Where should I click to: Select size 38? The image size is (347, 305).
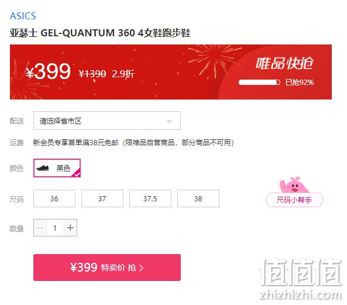(198, 198)
